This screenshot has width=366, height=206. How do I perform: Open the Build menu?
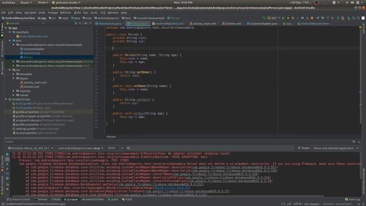click(x=77, y=13)
